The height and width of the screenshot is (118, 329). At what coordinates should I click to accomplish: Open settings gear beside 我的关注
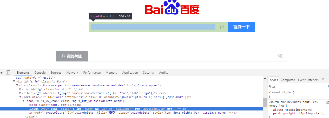[x=280, y=56]
